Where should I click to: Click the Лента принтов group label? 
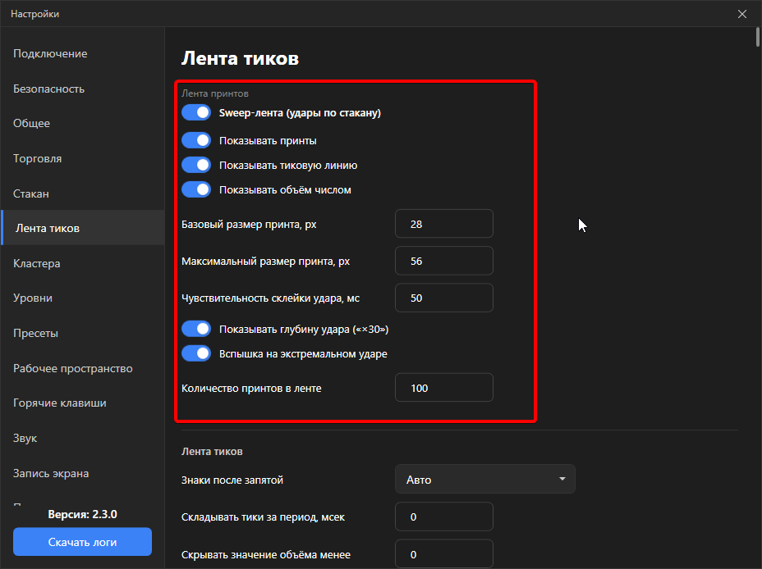(x=215, y=93)
